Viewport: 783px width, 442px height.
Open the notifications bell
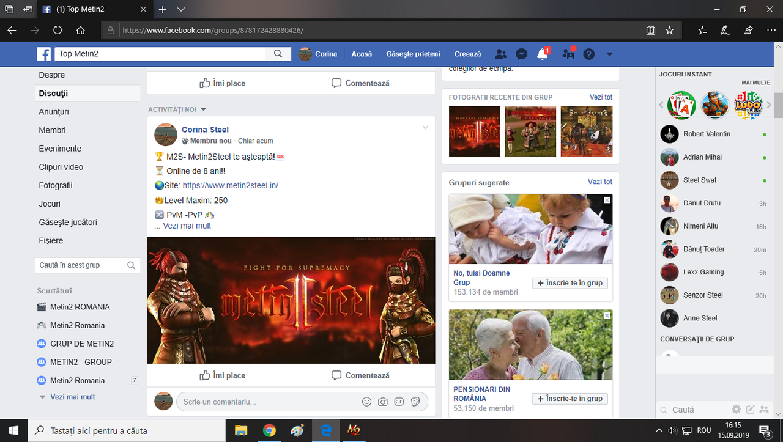(x=542, y=54)
